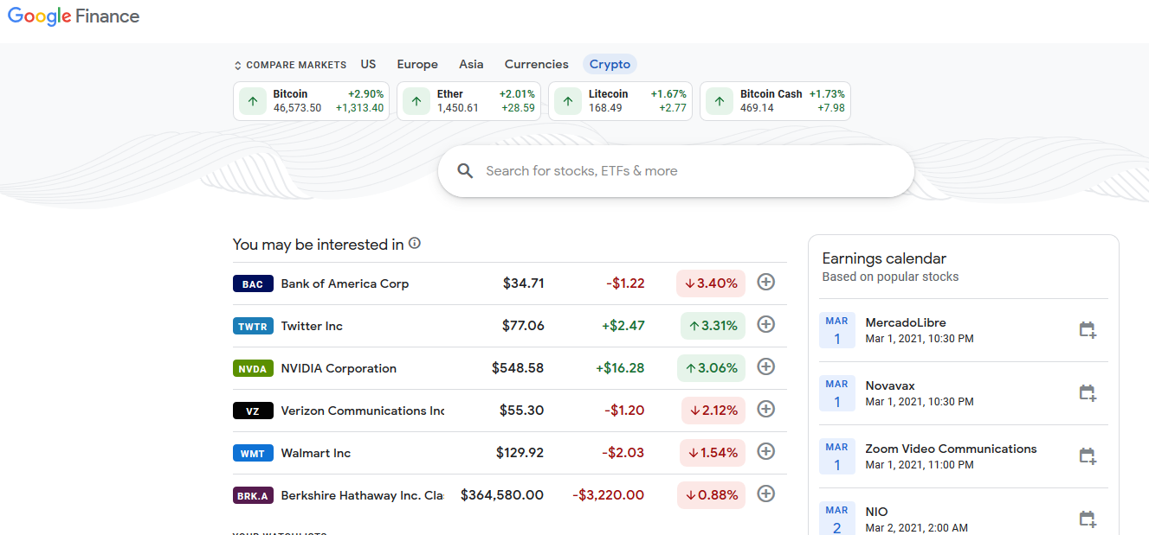Add NVIDIA Corporation to watchlist
Screen dimensions: 1149x535
tap(765, 366)
